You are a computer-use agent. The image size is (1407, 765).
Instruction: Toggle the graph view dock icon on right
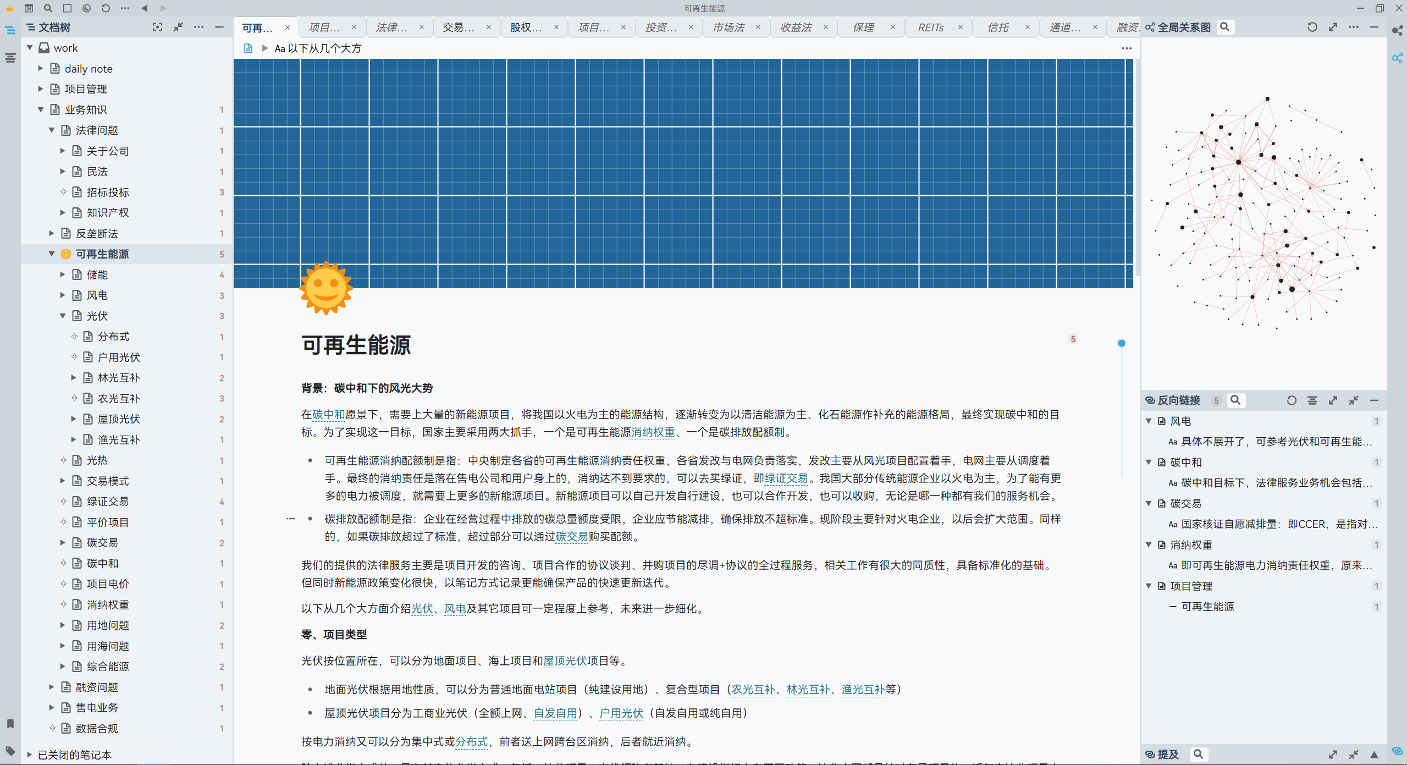coord(1397,58)
